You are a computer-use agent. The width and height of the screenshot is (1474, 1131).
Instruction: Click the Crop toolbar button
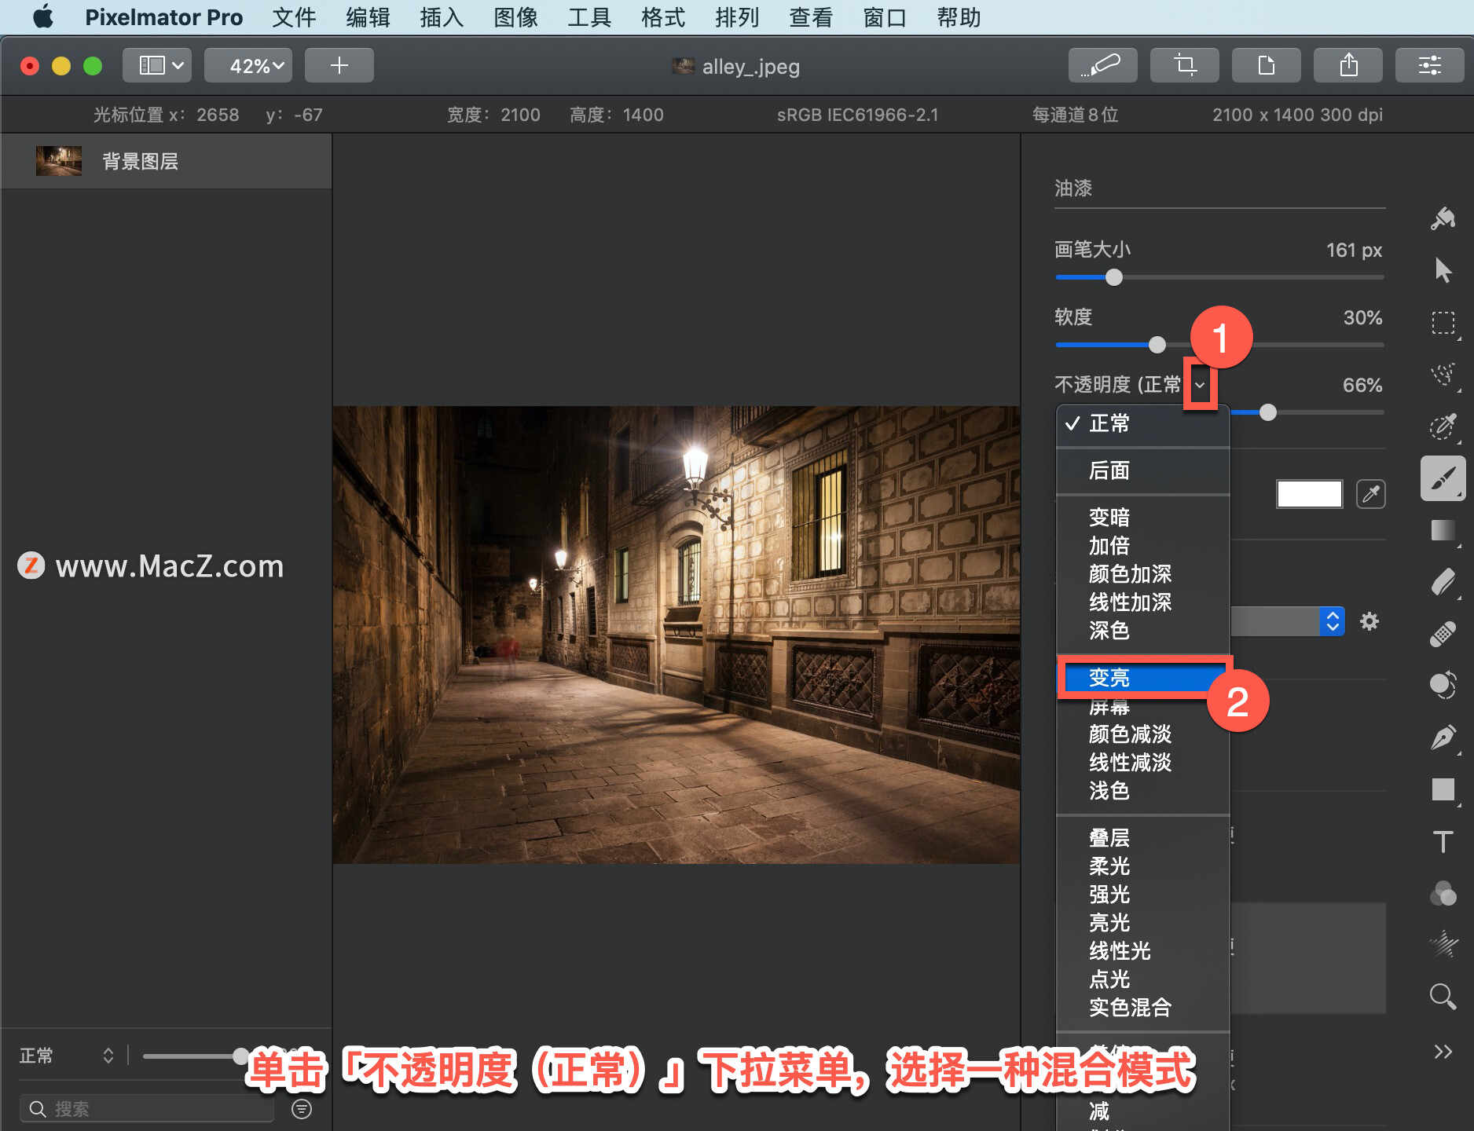point(1185,65)
